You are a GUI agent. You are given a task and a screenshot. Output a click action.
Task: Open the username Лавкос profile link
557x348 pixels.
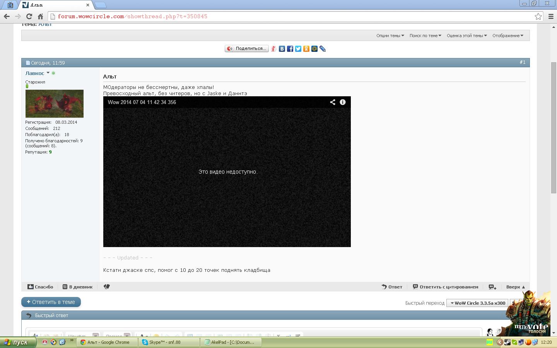35,73
